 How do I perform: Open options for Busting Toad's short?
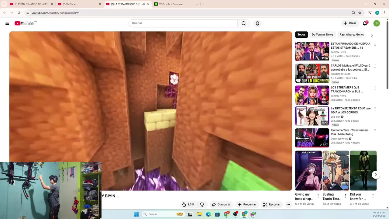coord(346,196)
